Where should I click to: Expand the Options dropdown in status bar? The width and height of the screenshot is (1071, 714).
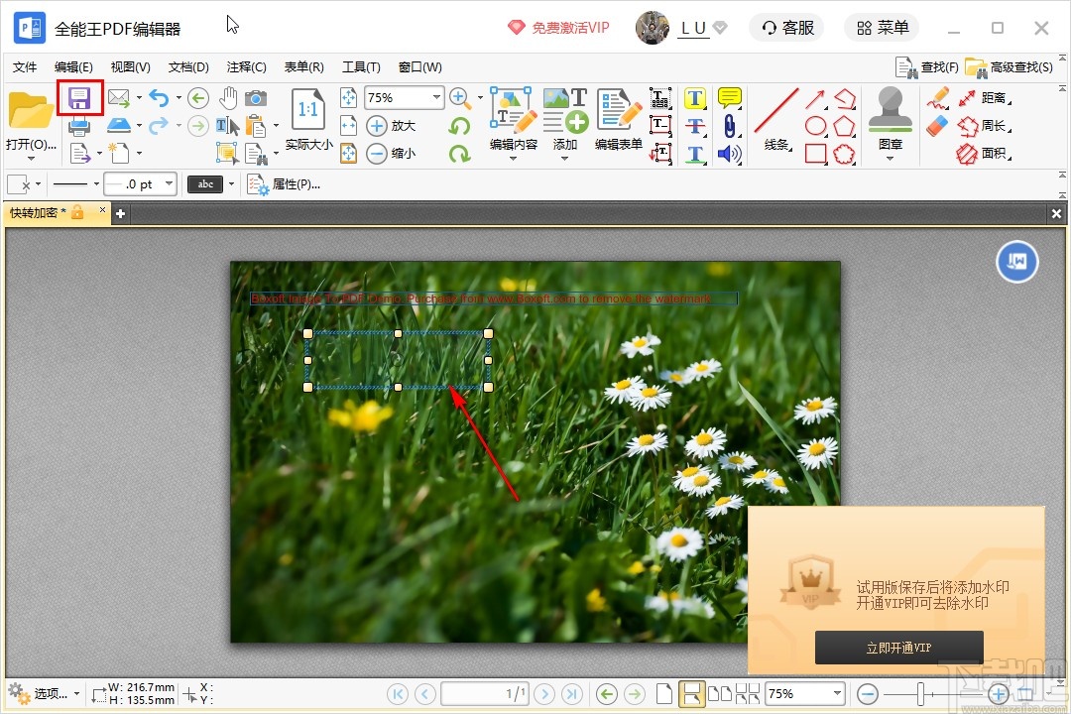pos(76,694)
